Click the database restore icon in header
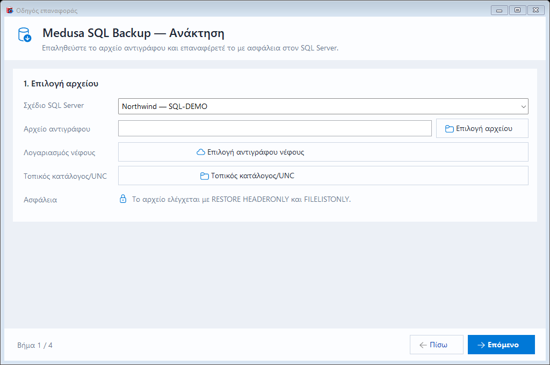The image size is (550, 365). point(25,35)
